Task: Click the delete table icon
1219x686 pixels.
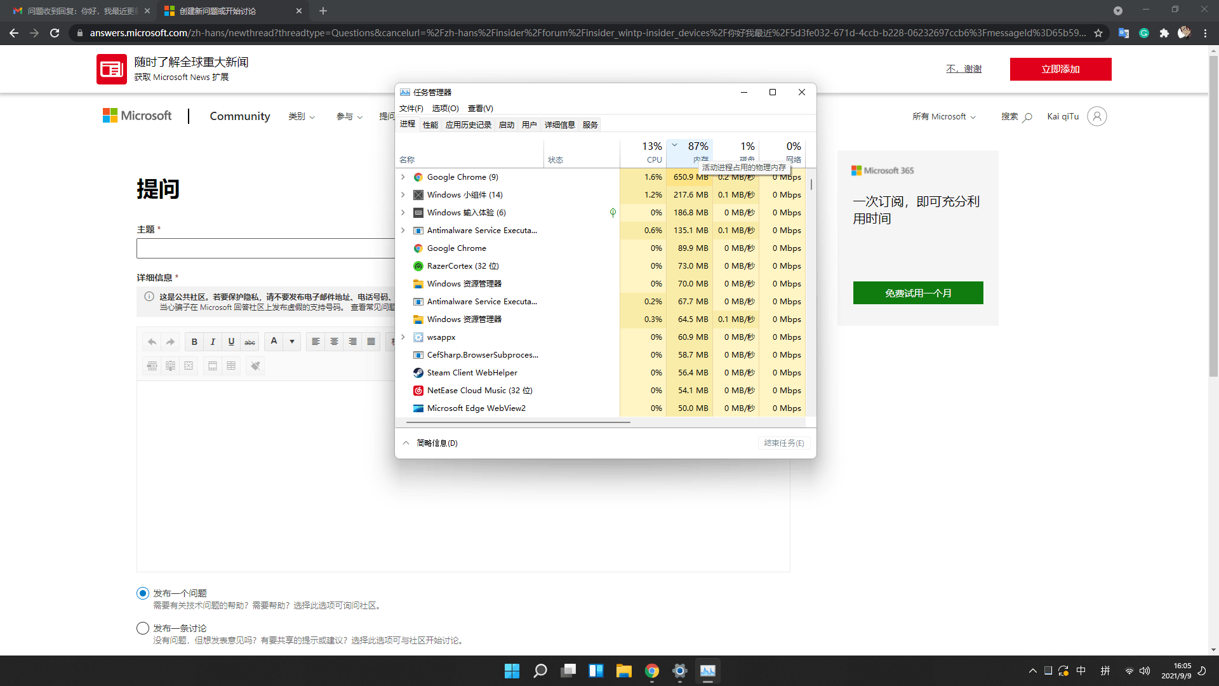Action: (x=189, y=366)
